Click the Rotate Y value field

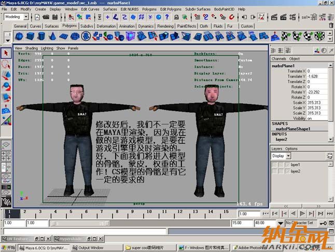click(317, 92)
